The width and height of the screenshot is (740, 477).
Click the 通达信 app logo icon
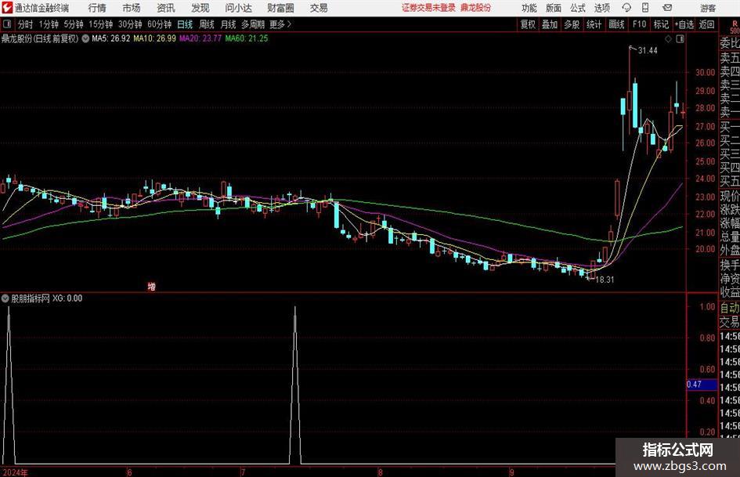(7, 8)
